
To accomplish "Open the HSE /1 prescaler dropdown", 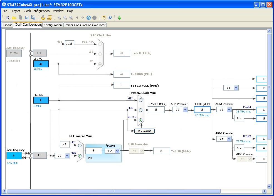I will [67, 156].
